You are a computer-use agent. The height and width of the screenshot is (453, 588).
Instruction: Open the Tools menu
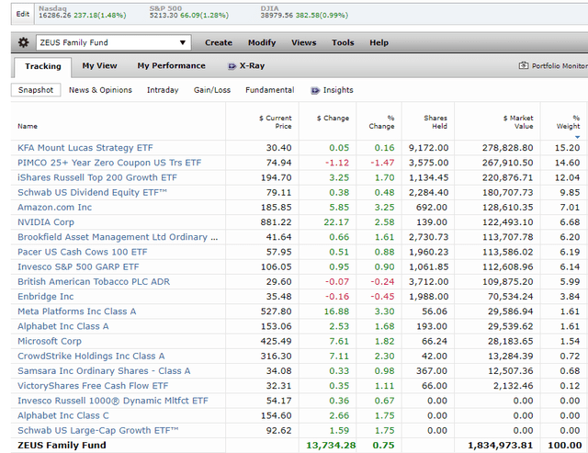[343, 42]
